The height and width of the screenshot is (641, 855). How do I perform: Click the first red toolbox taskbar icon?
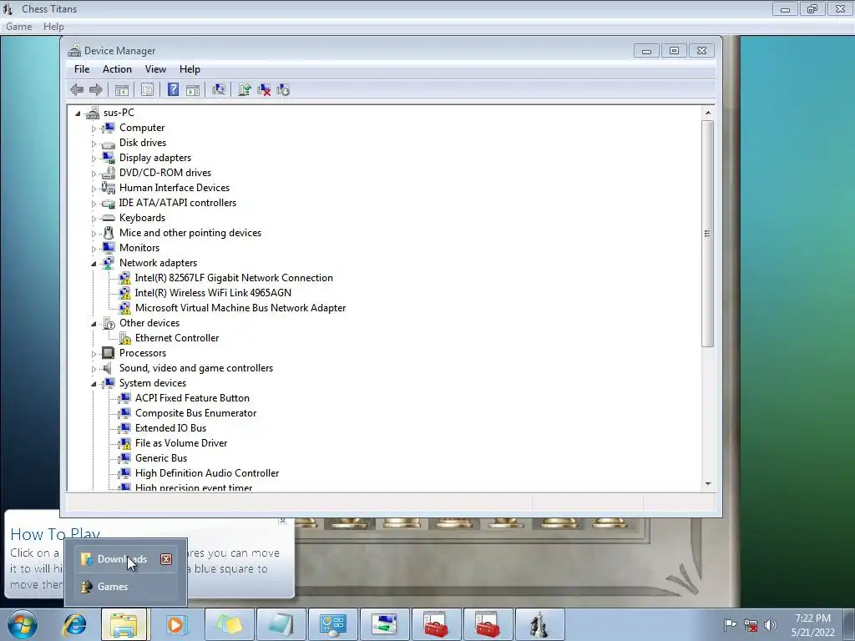[436, 624]
